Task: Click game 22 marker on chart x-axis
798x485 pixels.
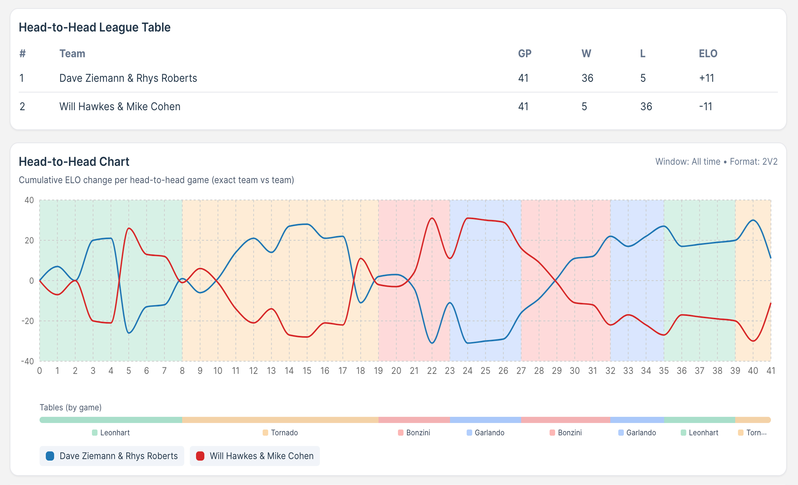Action: click(x=432, y=371)
